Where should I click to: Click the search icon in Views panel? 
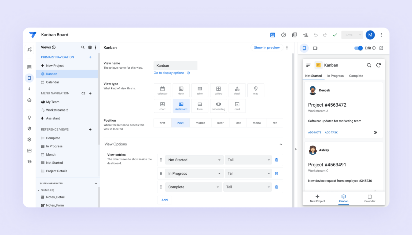83,47
